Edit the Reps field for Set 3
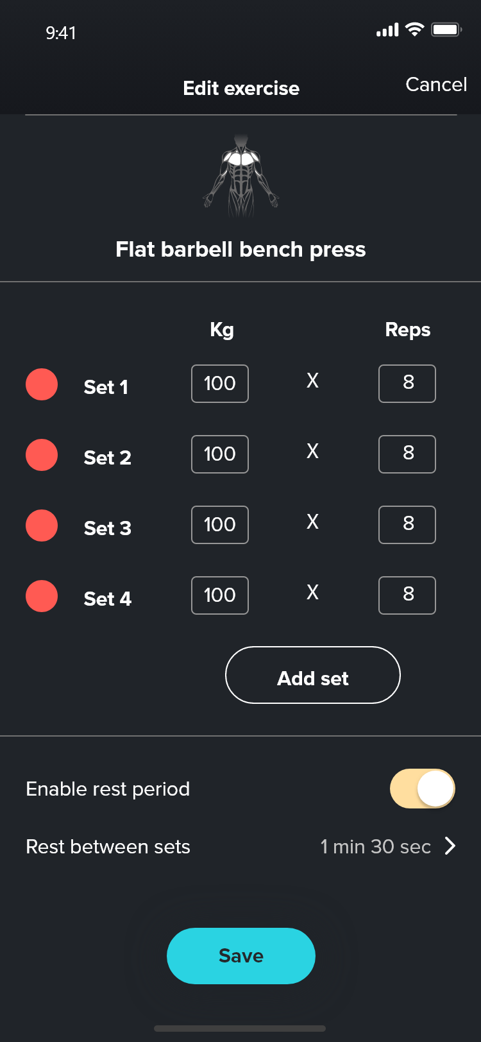 (x=407, y=525)
